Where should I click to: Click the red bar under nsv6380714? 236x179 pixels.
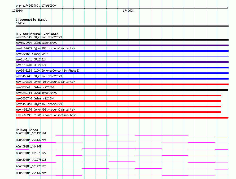pyautogui.click(x=118, y=95)
